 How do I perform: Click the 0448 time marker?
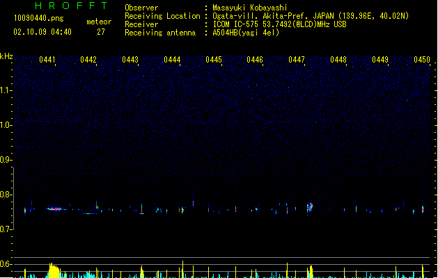click(x=338, y=60)
